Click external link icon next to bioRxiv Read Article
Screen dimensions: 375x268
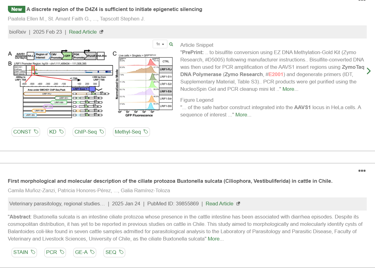click(x=101, y=32)
